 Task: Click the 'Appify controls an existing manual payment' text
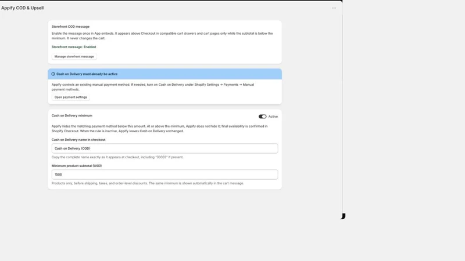click(x=153, y=87)
